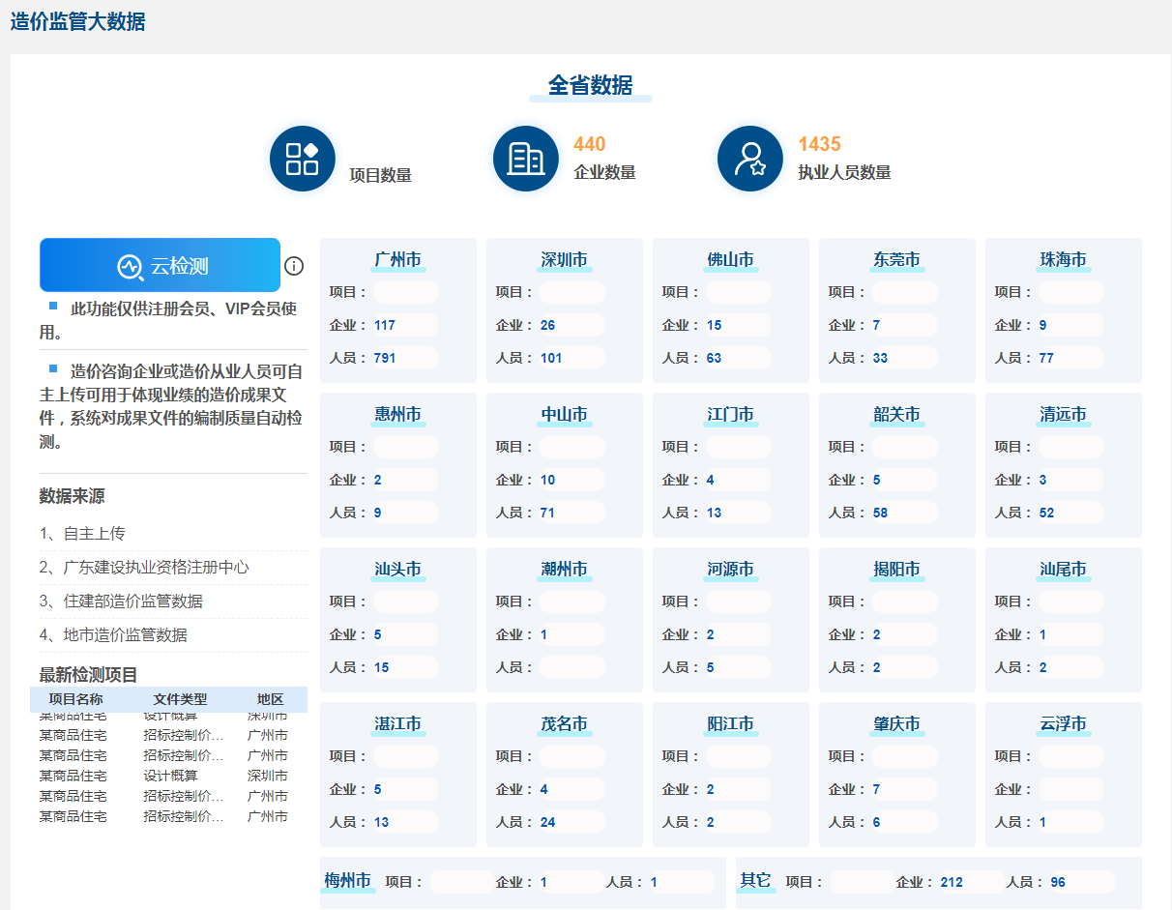Click the practitioner count person icon

pyautogui.click(x=750, y=159)
